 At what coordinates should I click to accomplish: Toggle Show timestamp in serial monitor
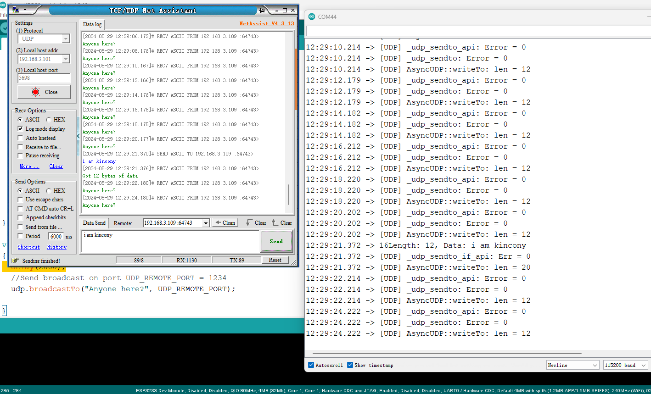[x=350, y=365]
